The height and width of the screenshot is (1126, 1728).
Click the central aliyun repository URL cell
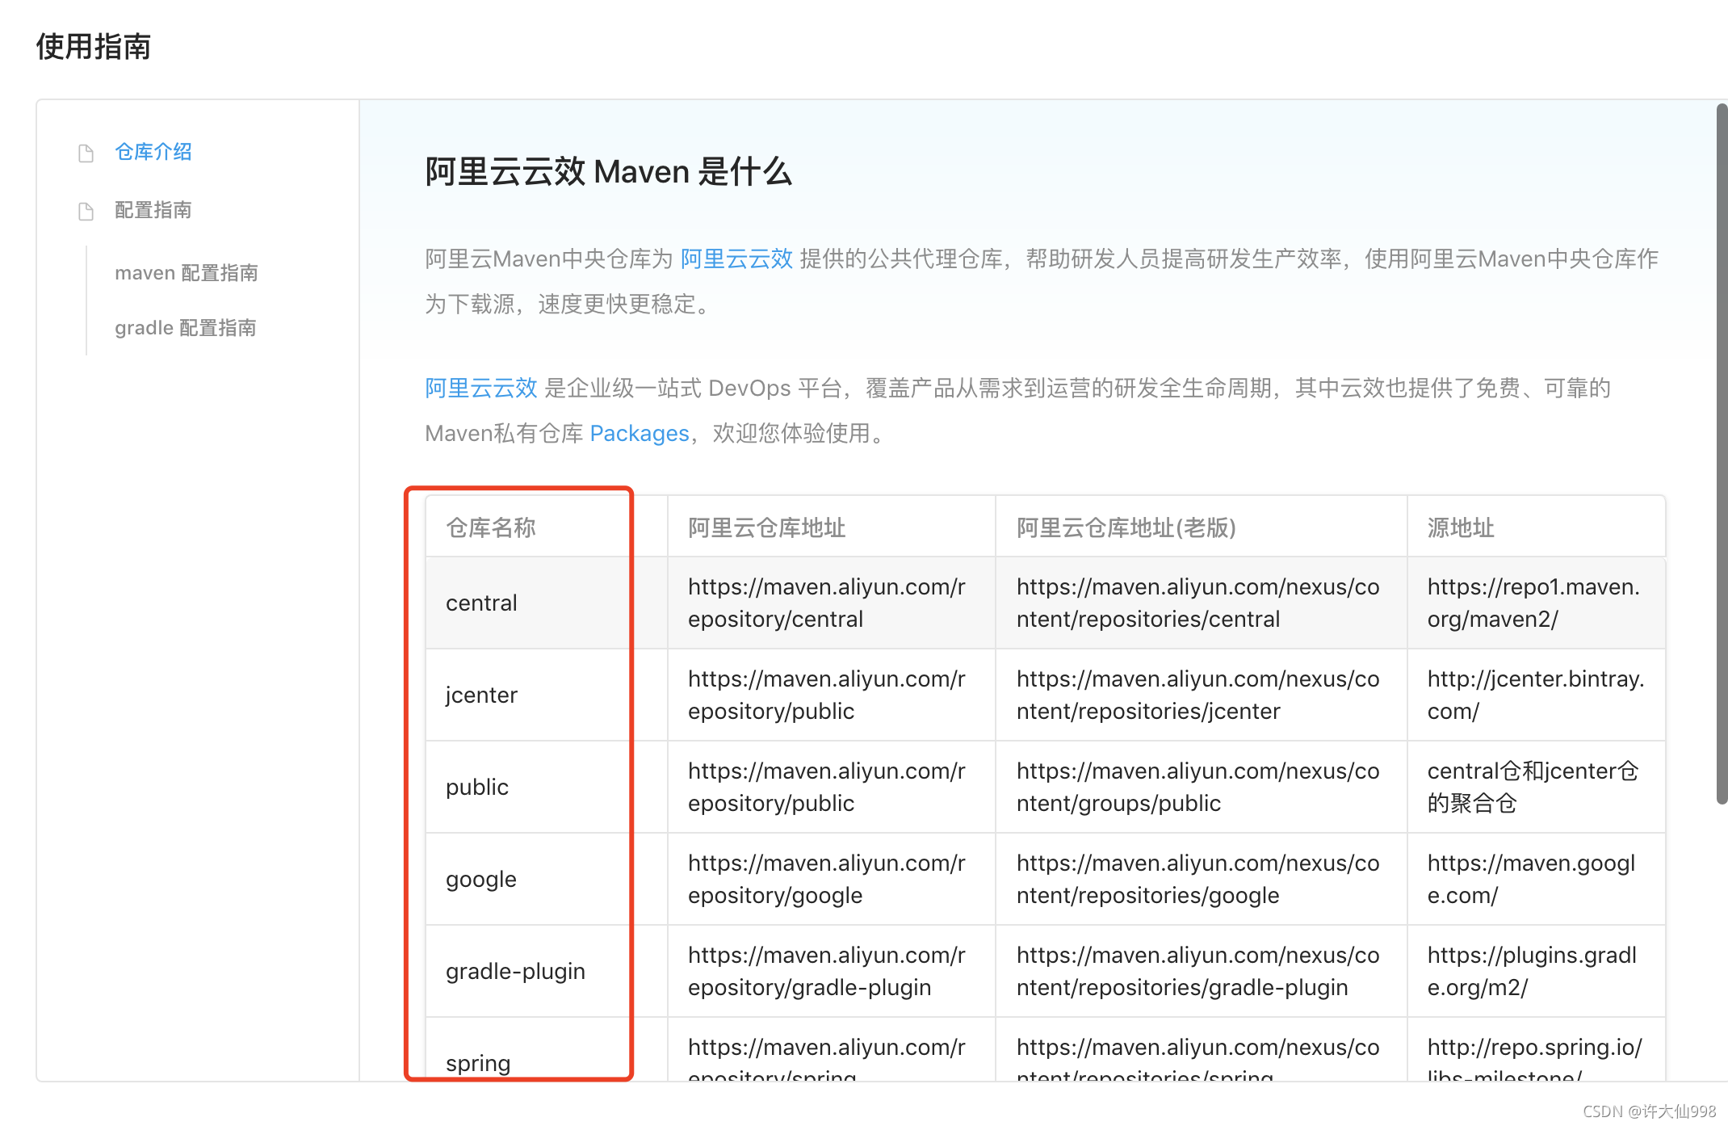[826, 603]
